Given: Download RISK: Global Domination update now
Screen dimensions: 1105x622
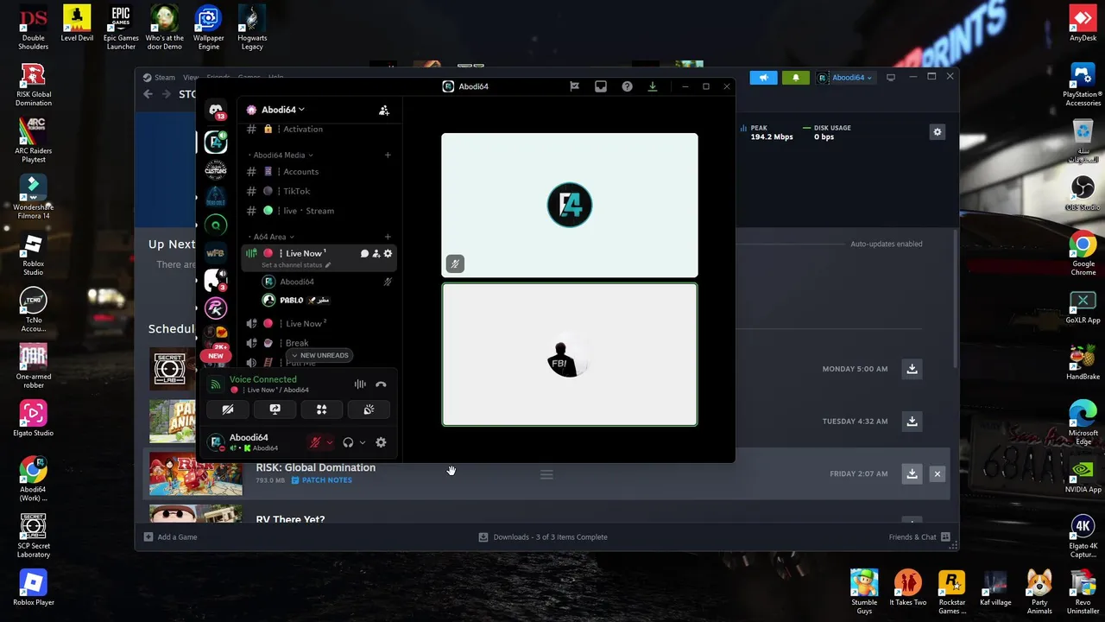Looking at the screenshot, I should 912,473.
